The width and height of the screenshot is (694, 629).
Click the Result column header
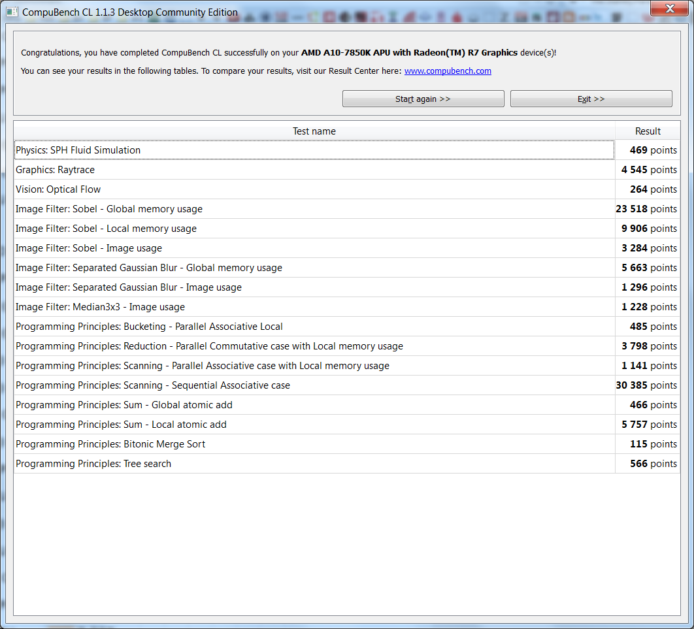click(648, 131)
